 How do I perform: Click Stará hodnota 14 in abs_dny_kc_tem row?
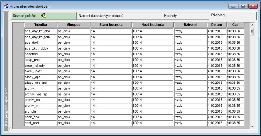111,37
